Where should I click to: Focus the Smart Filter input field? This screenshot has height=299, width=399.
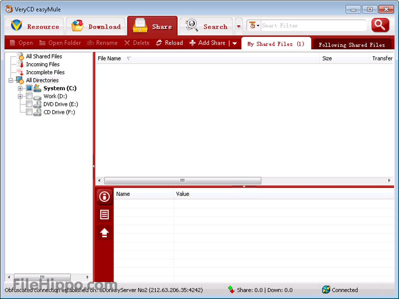click(313, 26)
